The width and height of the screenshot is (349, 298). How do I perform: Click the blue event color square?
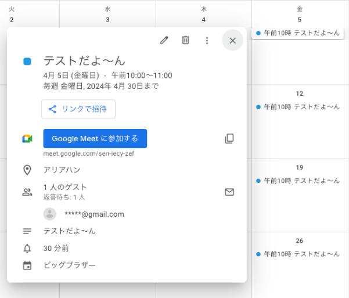tap(27, 61)
